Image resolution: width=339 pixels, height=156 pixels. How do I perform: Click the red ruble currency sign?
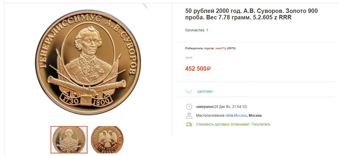[209, 69]
